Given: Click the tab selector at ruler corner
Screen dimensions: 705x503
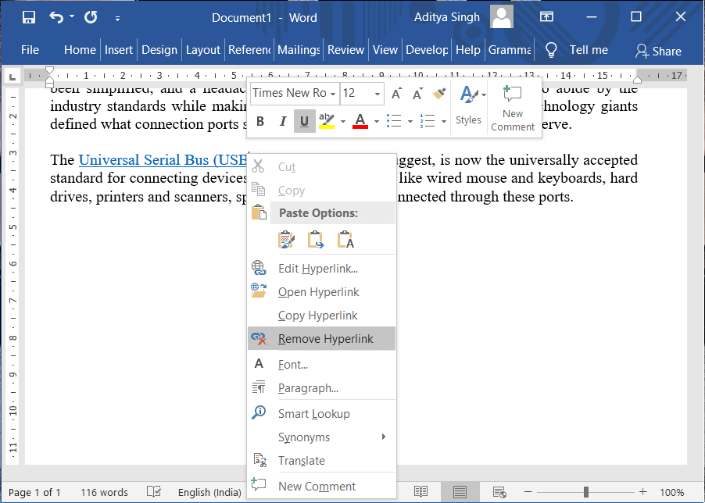Looking at the screenshot, I should 13,76.
